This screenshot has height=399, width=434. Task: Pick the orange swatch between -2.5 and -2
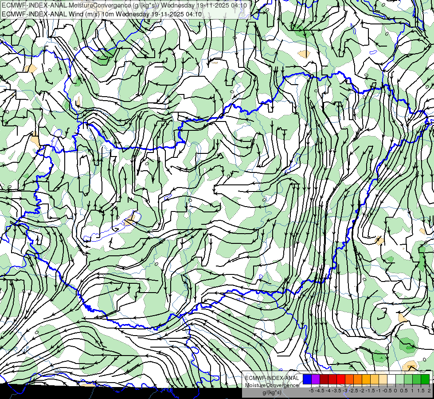point(358,379)
